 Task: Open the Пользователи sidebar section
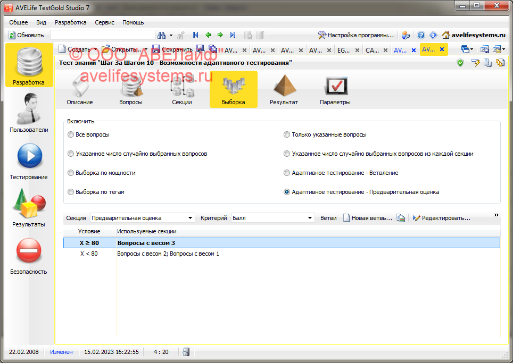29,113
